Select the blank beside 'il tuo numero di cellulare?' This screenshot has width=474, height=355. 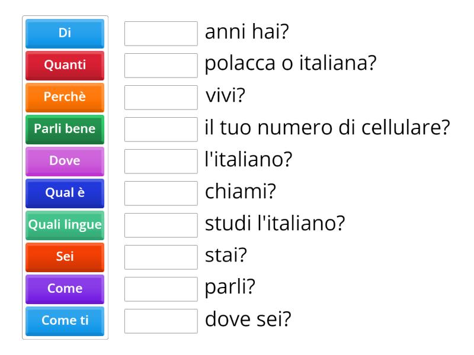pos(161,129)
